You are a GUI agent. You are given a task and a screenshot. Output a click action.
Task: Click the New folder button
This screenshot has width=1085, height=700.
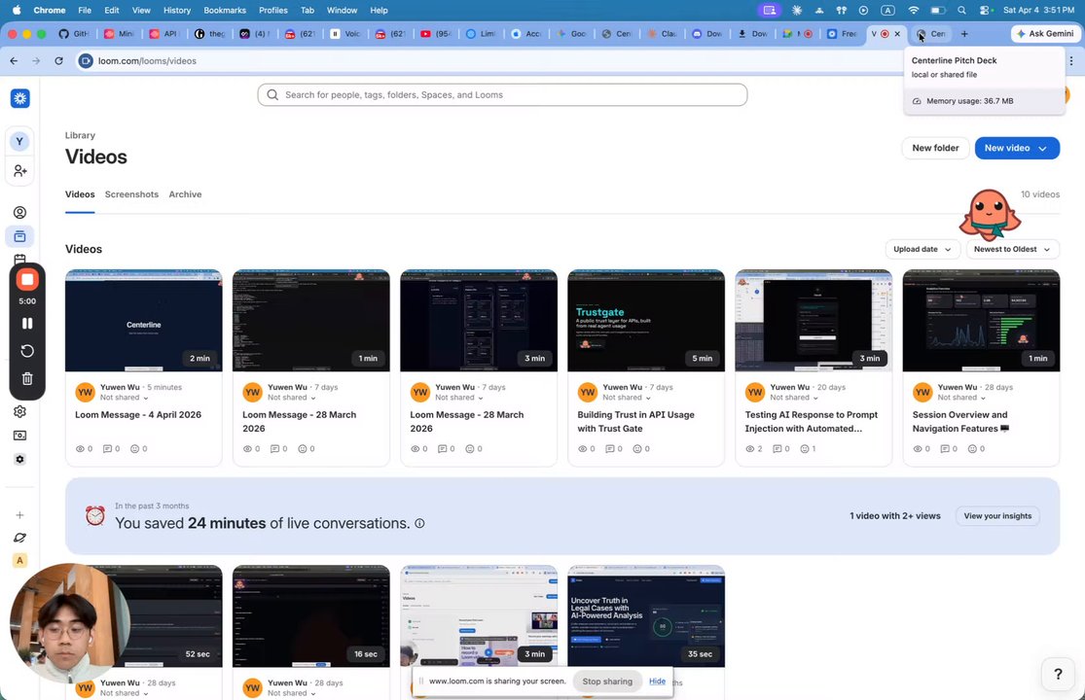click(x=935, y=148)
